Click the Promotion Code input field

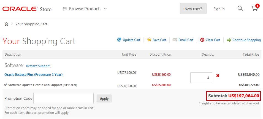63,98
